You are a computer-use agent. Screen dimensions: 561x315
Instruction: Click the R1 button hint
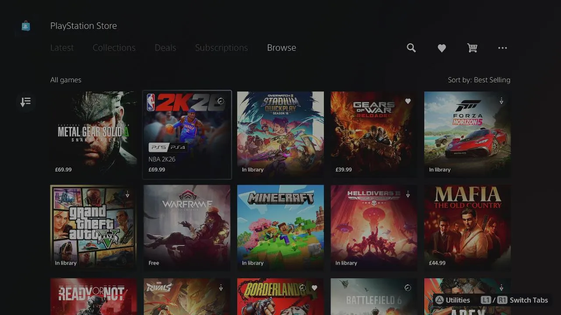502,300
